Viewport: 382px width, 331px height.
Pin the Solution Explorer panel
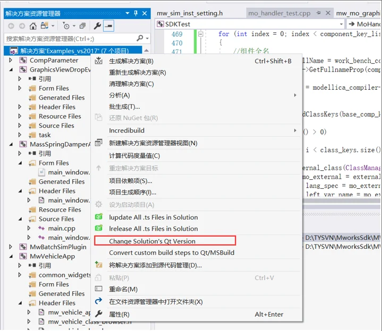click(x=136, y=13)
